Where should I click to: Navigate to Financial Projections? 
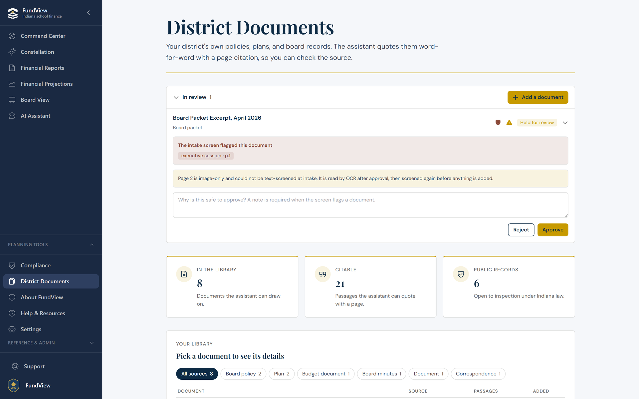point(51,84)
